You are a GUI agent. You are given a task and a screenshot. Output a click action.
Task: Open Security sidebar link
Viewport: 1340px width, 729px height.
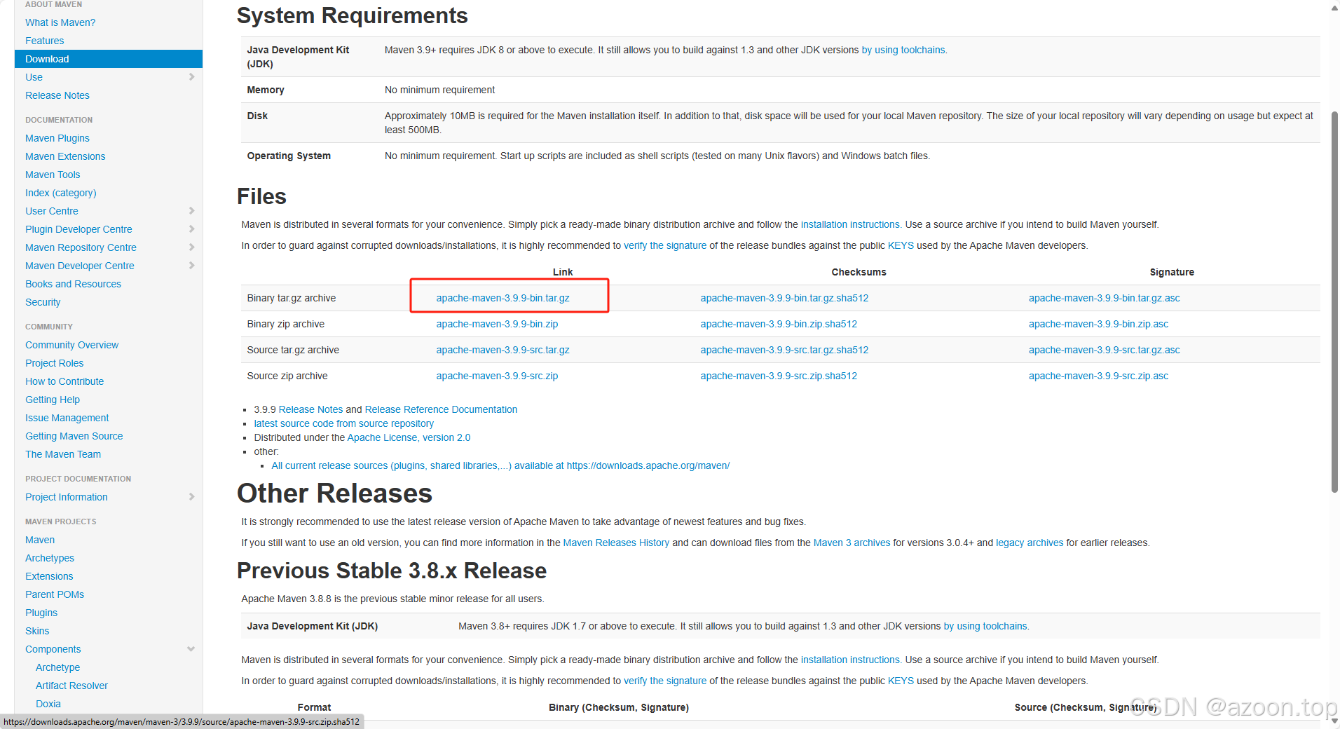(43, 302)
